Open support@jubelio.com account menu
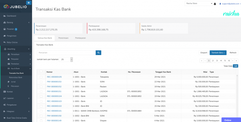Screen dimensions: 241x122 coord(230,4)
